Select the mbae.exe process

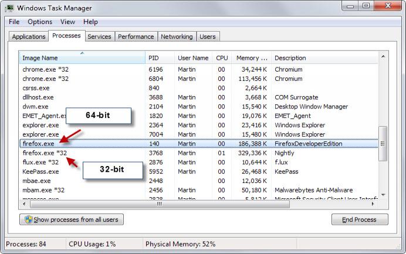coord(198,181)
